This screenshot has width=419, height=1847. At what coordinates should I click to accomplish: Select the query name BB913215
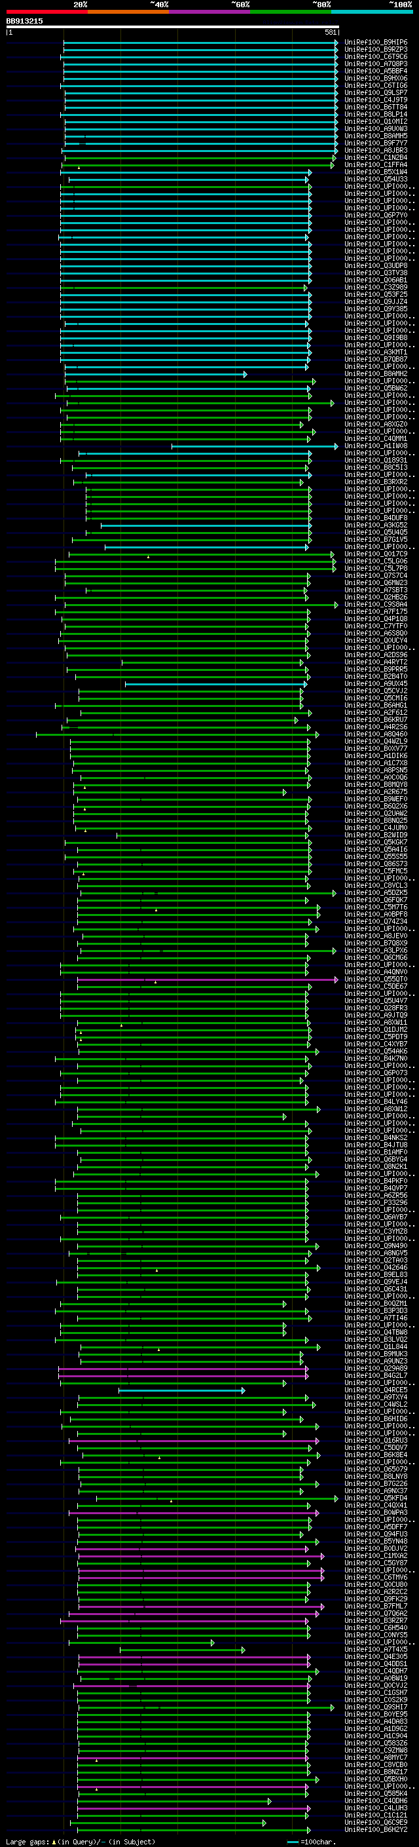(24, 21)
